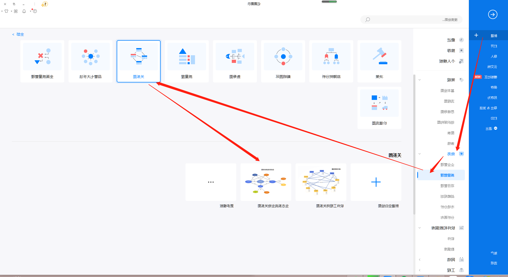Screen dimensions: 508x277
Task: Click the 搜索绘图 search input field
Action: click(411, 20)
